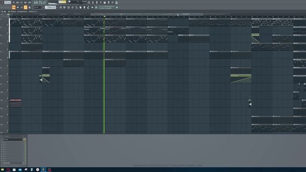Viewport: 306px width, 172px height.
Task: Toggle the metronome in the recording panel
Action: [x=14, y=2]
